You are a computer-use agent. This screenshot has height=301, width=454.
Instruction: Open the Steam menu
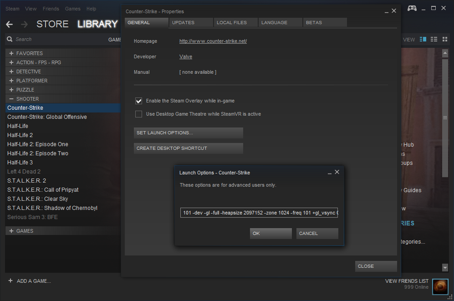coord(12,9)
